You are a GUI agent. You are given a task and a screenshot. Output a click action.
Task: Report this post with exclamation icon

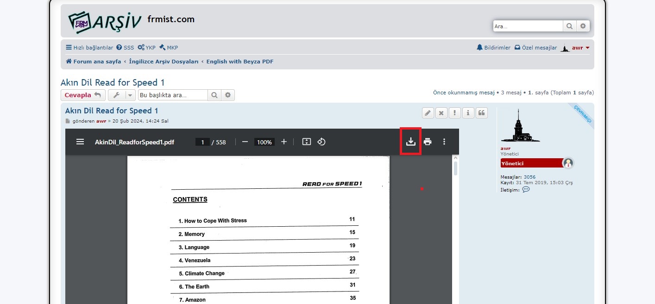click(455, 113)
